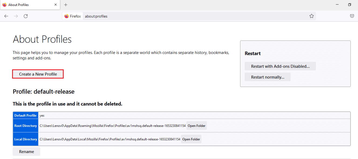Click the browser forward arrow

click(x=16, y=16)
